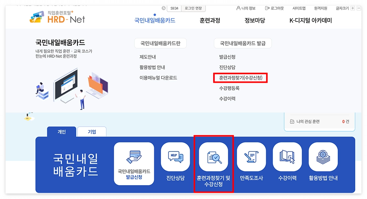Screen dimensions: 367x199
Task: Select 수강평등록 submenu entry
Action: tap(229, 88)
